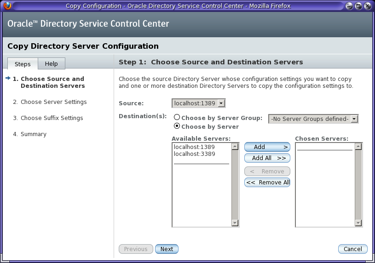Select localhost:1389 in Available Servers list
This screenshot has width=375, height=263.
coord(194,147)
